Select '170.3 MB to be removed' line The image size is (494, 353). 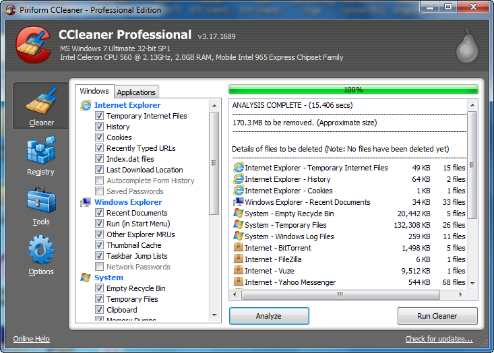305,123
